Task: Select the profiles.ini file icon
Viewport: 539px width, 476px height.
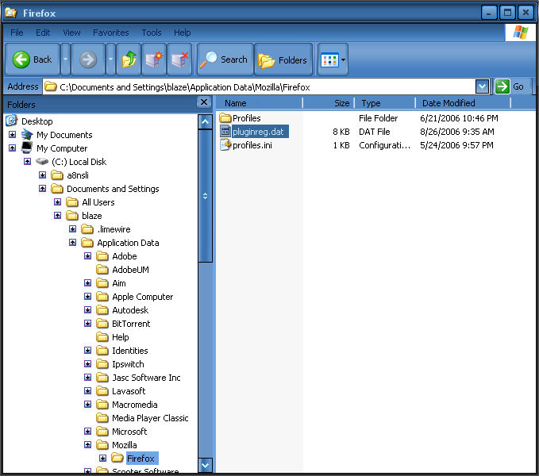Action: click(x=225, y=145)
